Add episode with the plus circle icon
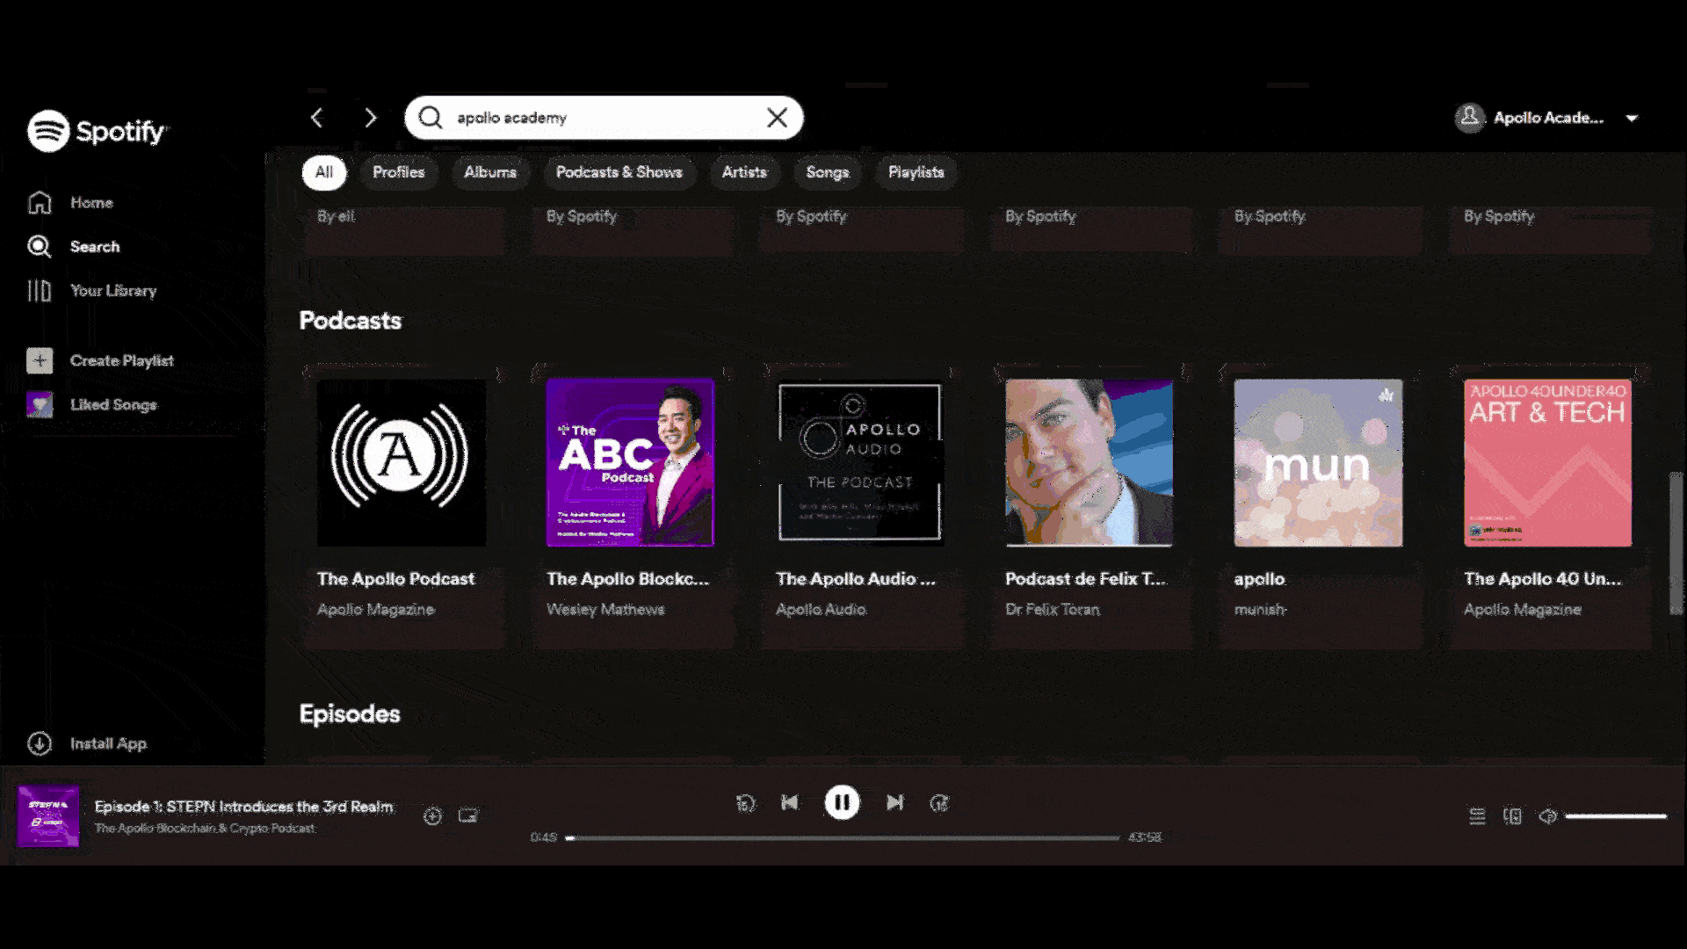This screenshot has height=949, width=1687. pyautogui.click(x=432, y=816)
